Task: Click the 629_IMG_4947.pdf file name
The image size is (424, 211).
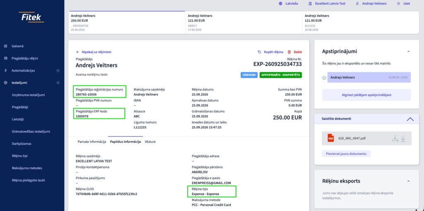Action: coord(352,138)
